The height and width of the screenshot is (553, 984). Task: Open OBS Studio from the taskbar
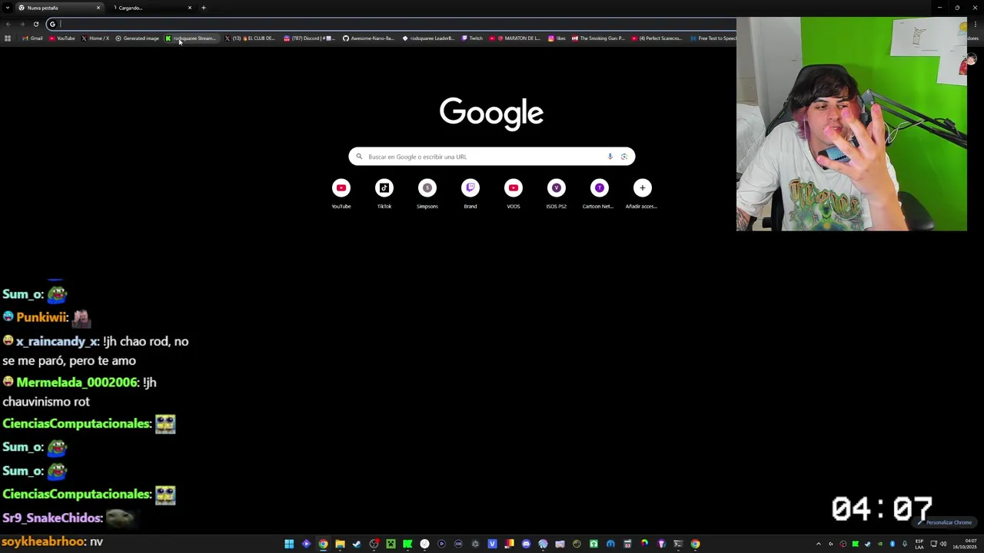click(x=374, y=544)
